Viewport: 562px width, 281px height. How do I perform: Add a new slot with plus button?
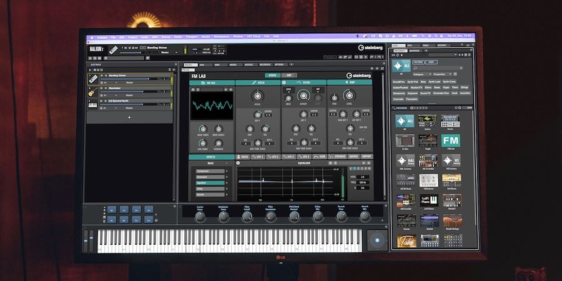click(129, 117)
